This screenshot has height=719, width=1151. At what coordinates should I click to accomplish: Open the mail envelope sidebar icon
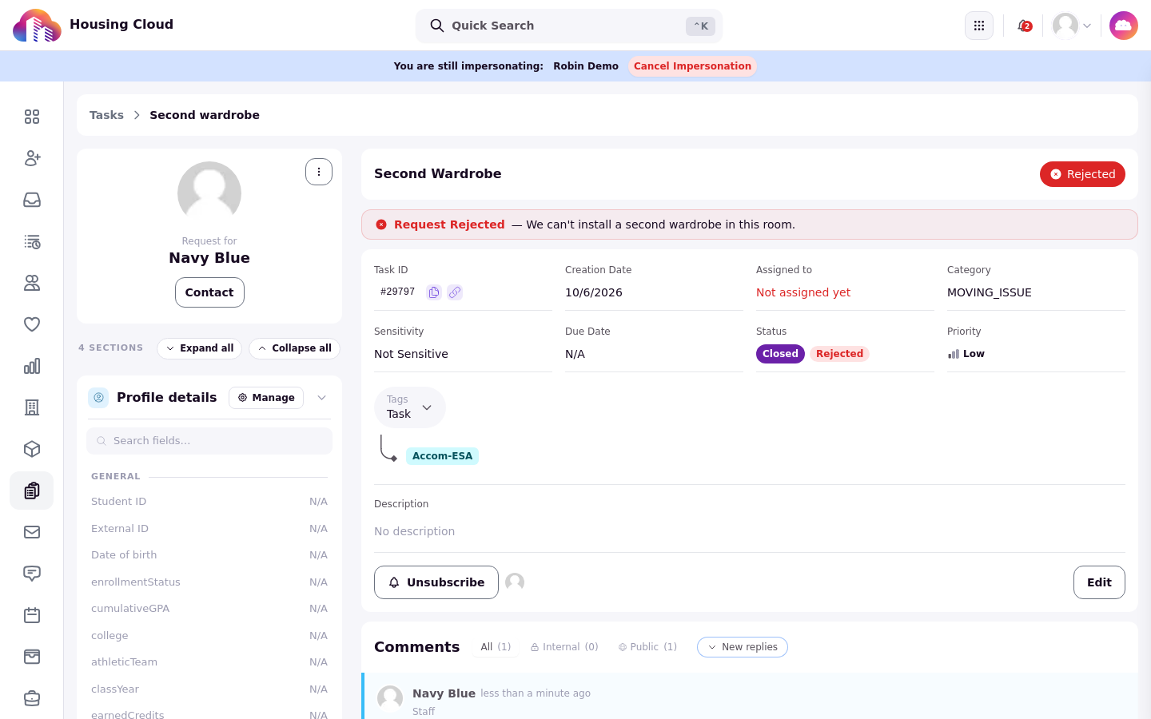32,532
